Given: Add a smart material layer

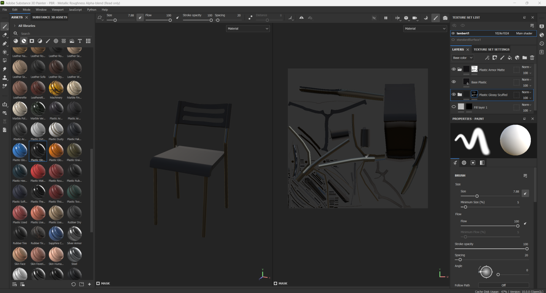Looking at the screenshot, I should 517,58.
